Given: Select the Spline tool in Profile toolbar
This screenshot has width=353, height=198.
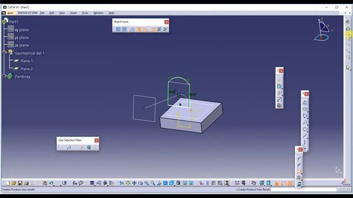Looking at the screenshot, I should [x=305, y=123].
